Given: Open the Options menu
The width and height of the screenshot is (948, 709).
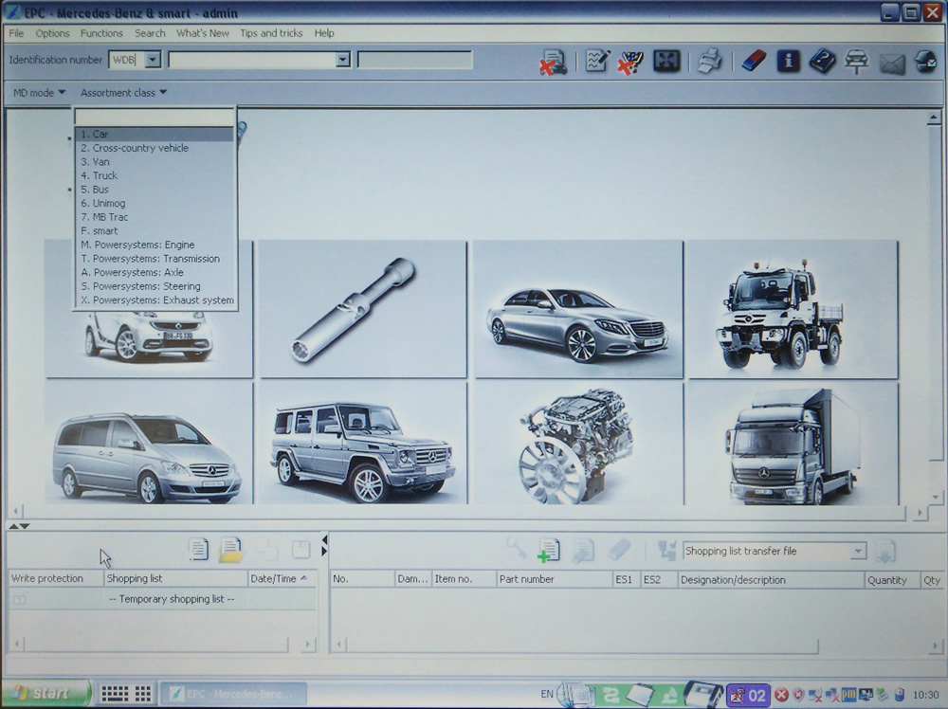Looking at the screenshot, I should (52, 33).
